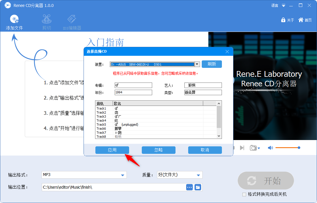Click the 音轨 column header
Screen dimensions: 317x203
104,104
